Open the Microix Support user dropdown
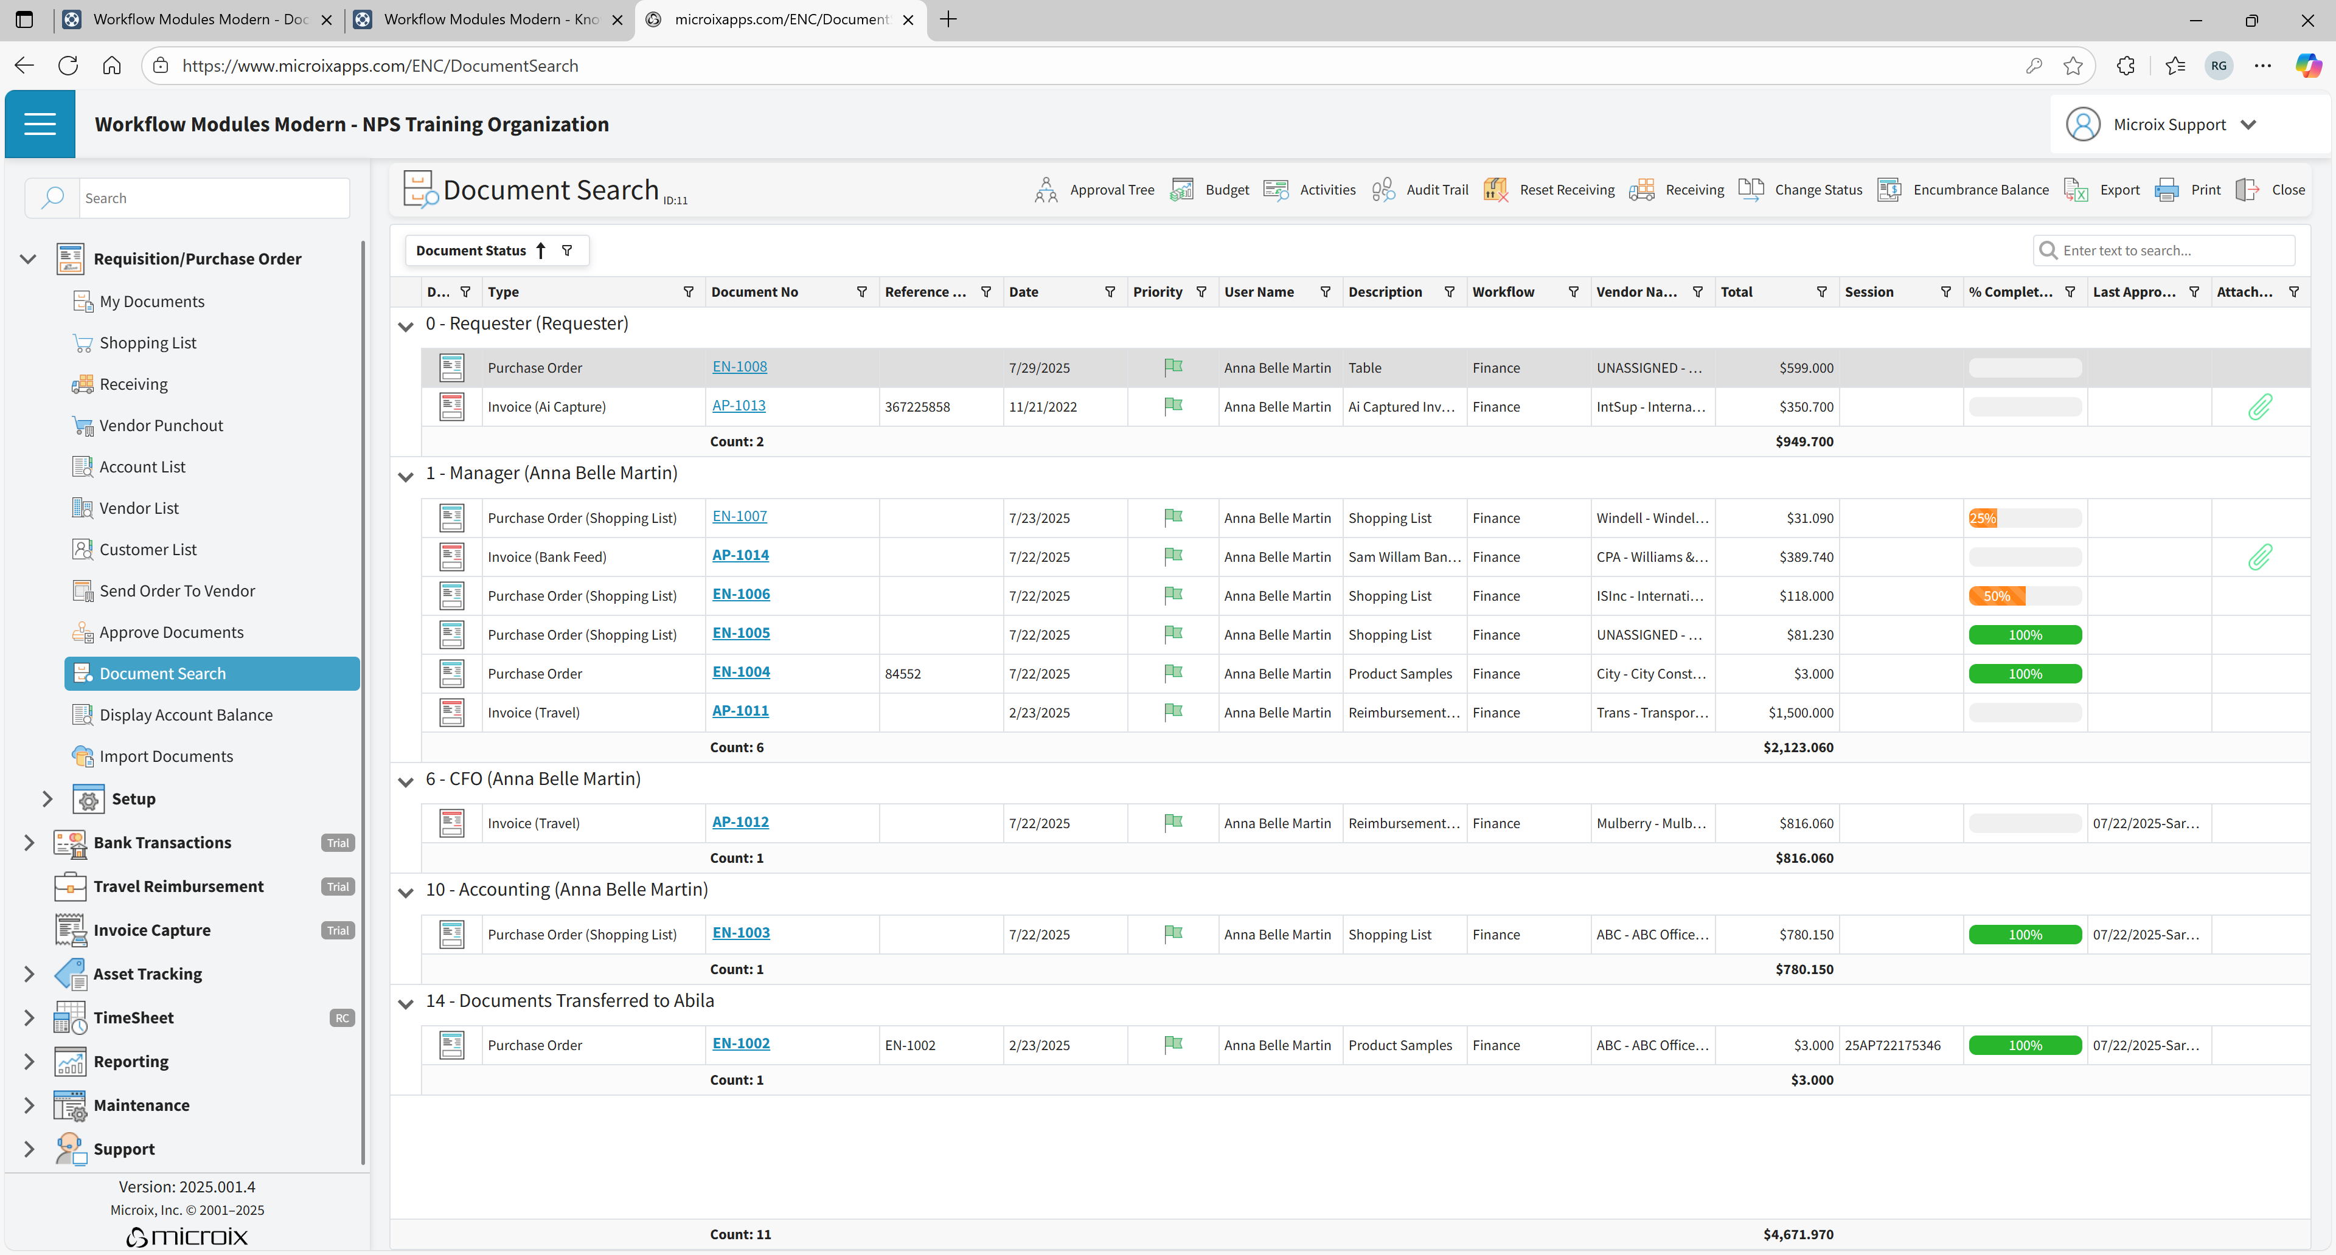 (x=2249, y=125)
